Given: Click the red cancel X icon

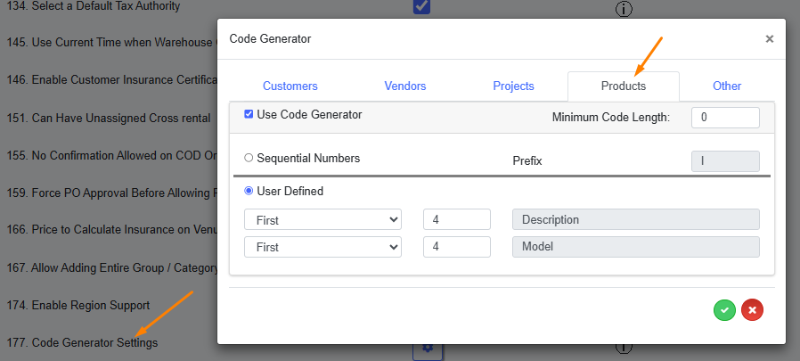Looking at the screenshot, I should coord(753,309).
